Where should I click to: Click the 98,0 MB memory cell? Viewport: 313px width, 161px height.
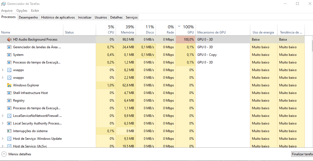point(126,40)
